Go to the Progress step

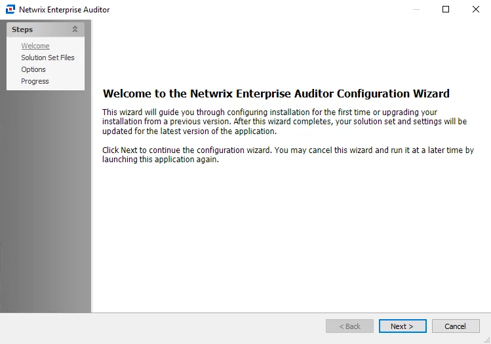35,81
